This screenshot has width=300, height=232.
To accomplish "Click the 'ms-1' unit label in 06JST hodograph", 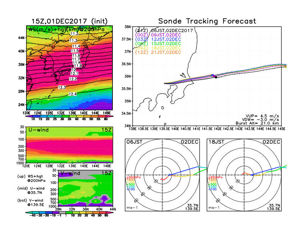I will point(132,208).
